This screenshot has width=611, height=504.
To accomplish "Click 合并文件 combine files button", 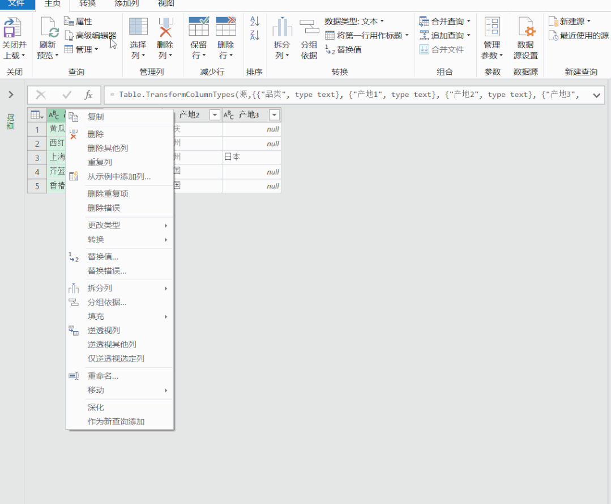I will pos(442,49).
